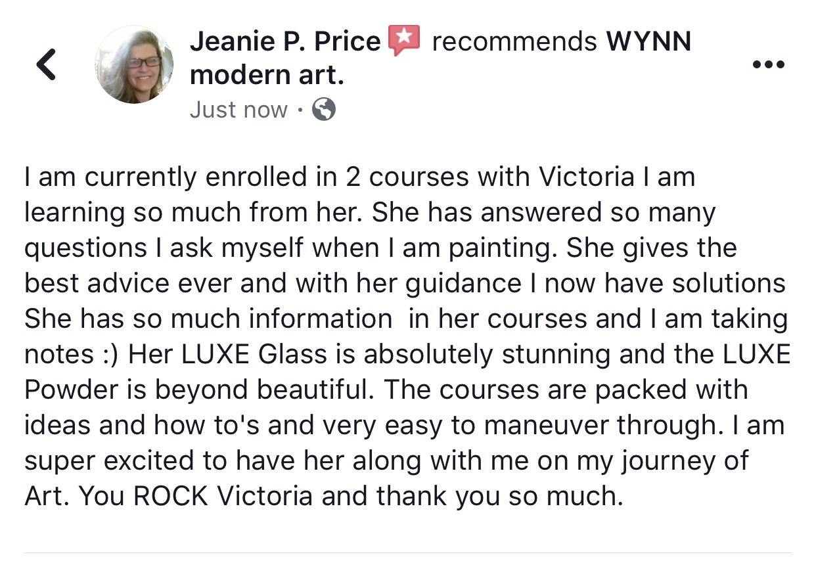Click the globe public audience icon
The width and height of the screenshot is (816, 563).
click(323, 110)
